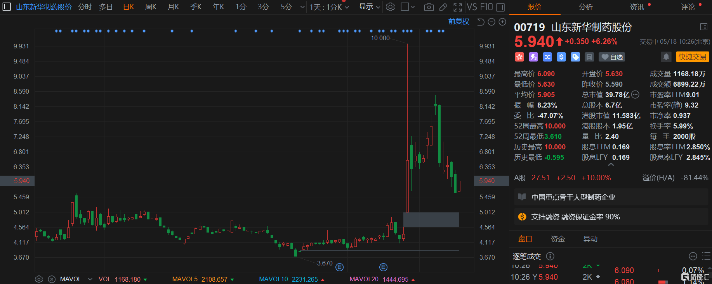Image resolution: width=712 pixels, height=284 pixels.
Task: Switch to 多日 multi-day tab
Action: (106, 7)
